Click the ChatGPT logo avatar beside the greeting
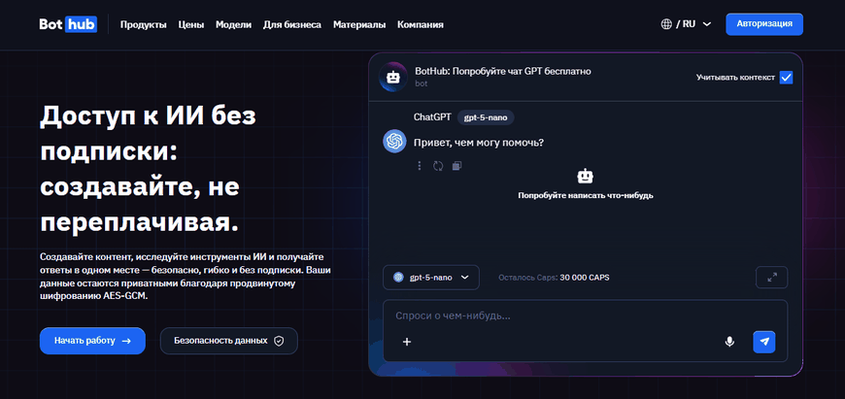845x399 pixels. point(394,142)
